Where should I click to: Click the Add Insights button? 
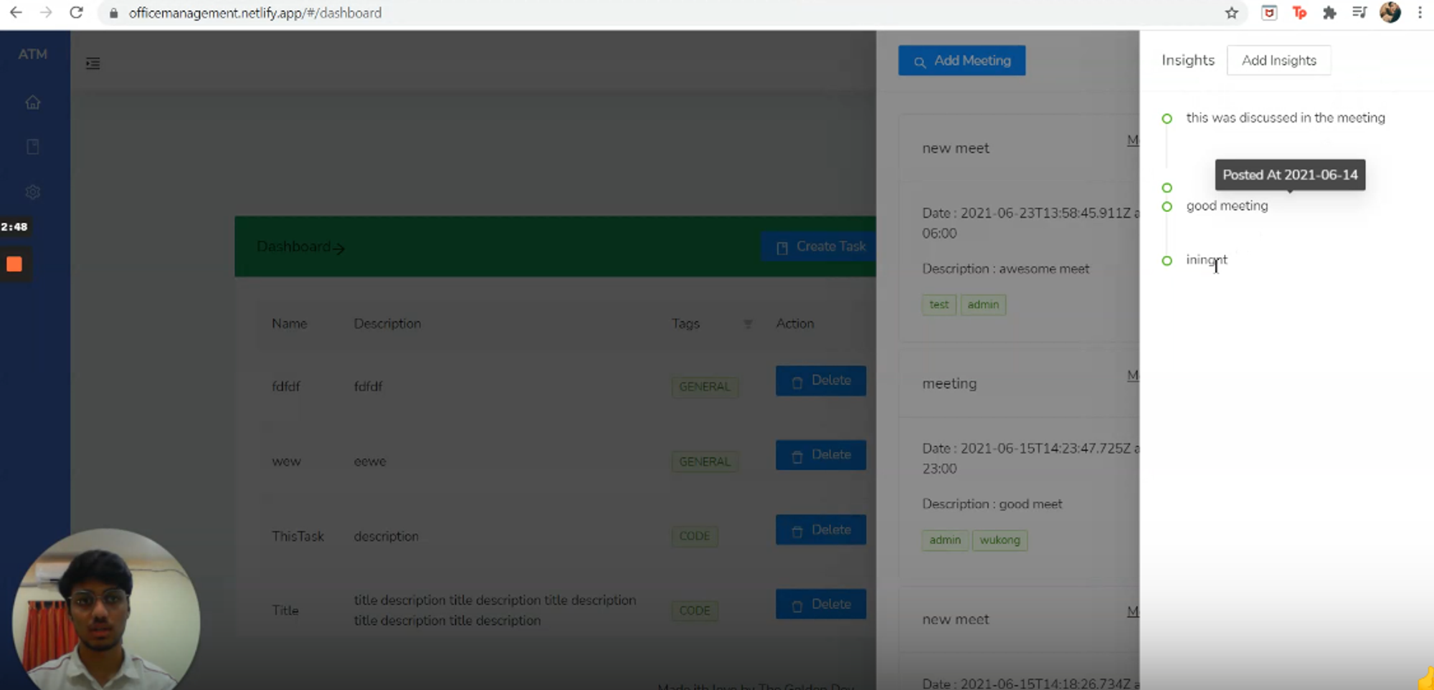(1278, 60)
